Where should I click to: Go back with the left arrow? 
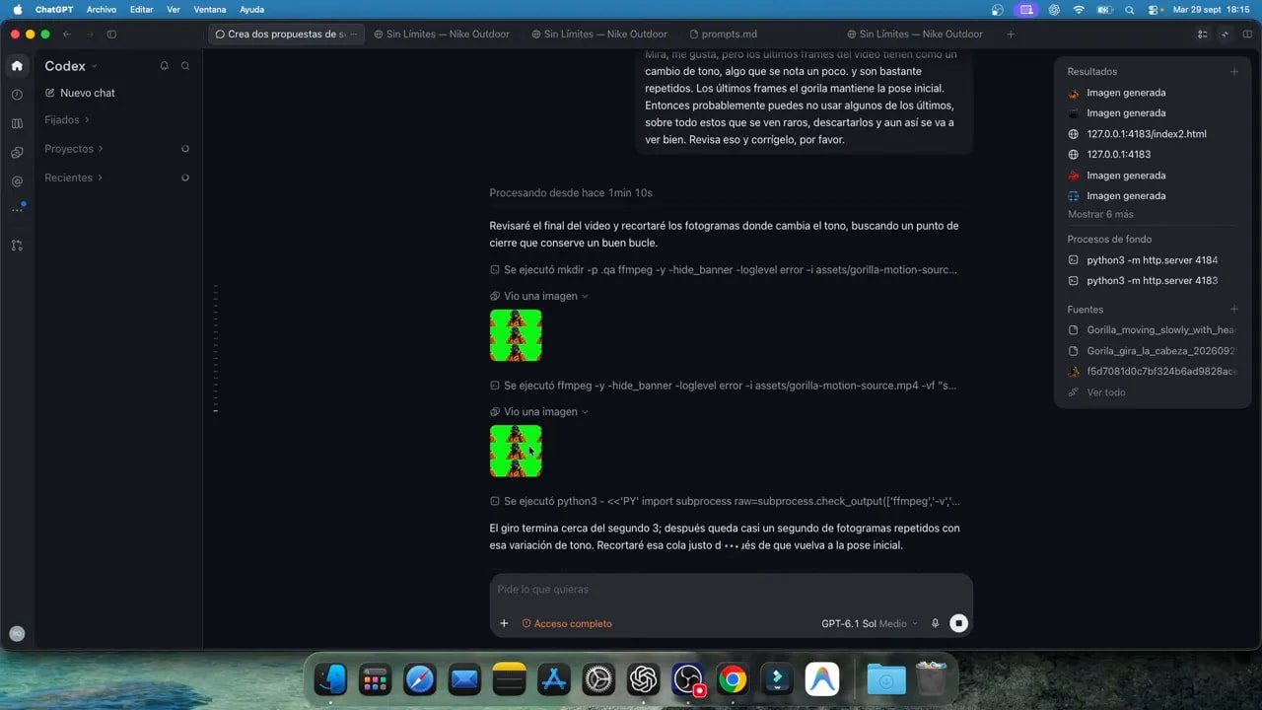(67, 34)
